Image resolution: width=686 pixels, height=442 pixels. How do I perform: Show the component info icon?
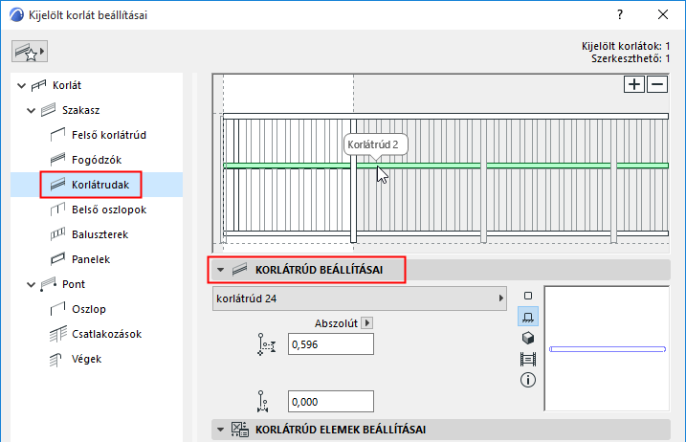(x=528, y=380)
